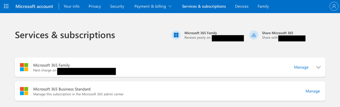Image resolution: width=340 pixels, height=107 pixels.
Task: Click the Share Microsoft 365 people icon
Action: [x=254, y=35]
